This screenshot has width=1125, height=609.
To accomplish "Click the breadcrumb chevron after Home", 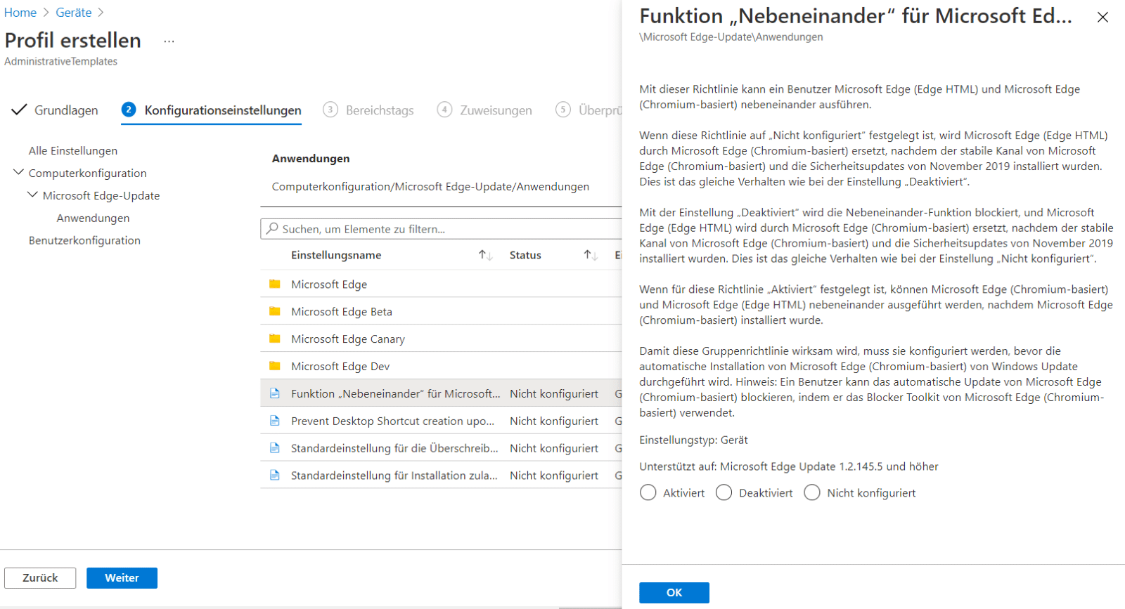I will pyautogui.click(x=46, y=13).
